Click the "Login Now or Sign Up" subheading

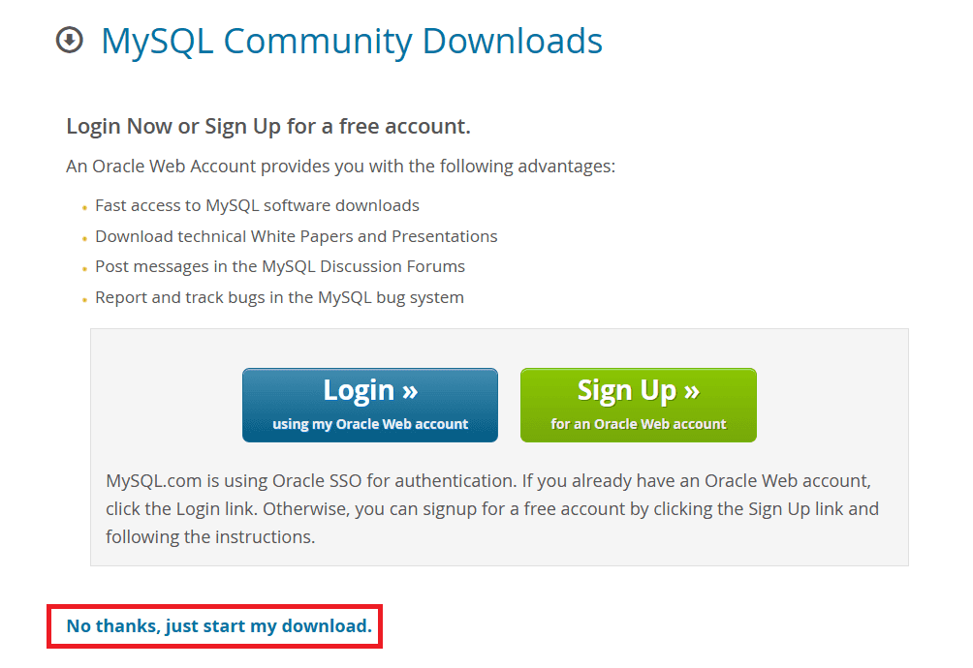click(267, 127)
